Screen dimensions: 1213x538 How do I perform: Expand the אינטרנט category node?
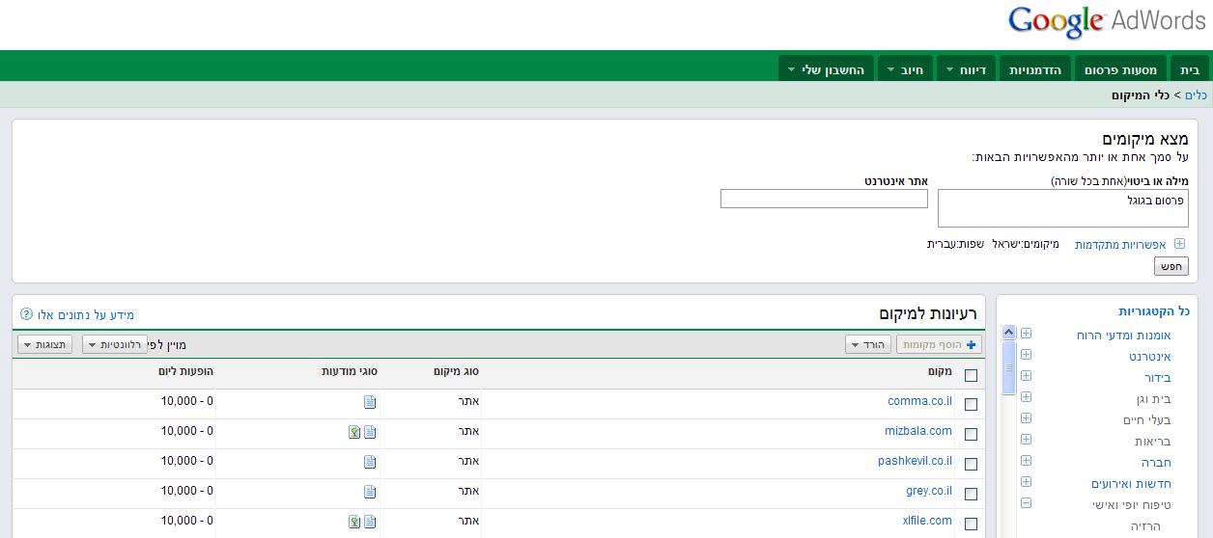point(1026,355)
